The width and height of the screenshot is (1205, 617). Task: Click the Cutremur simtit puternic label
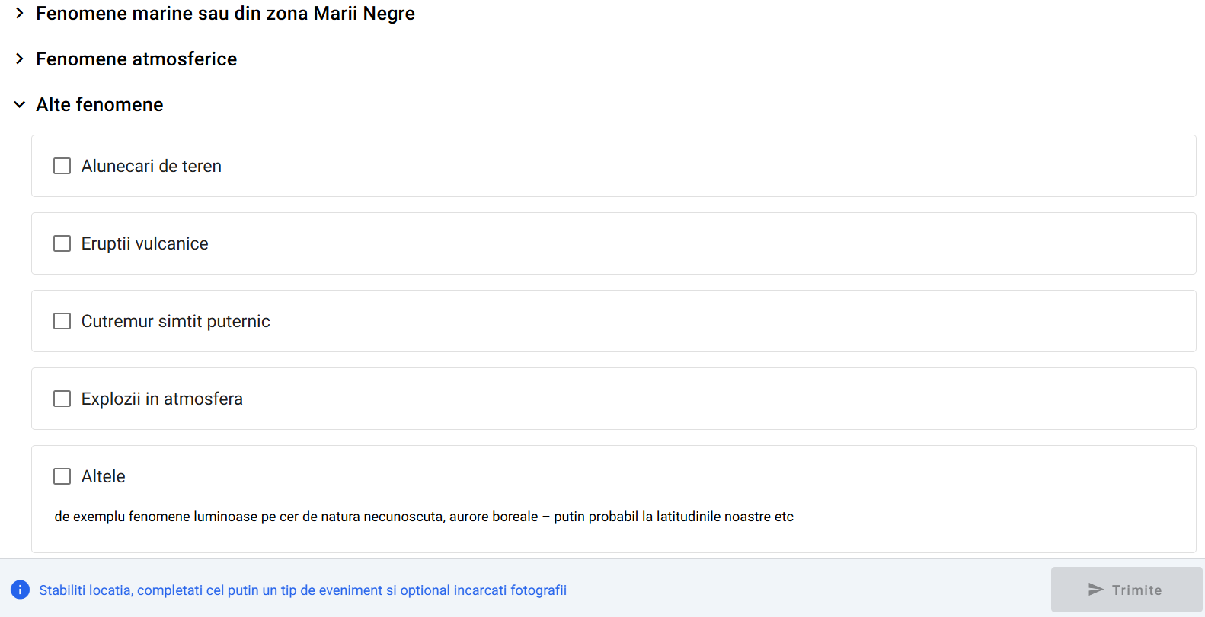pos(175,321)
